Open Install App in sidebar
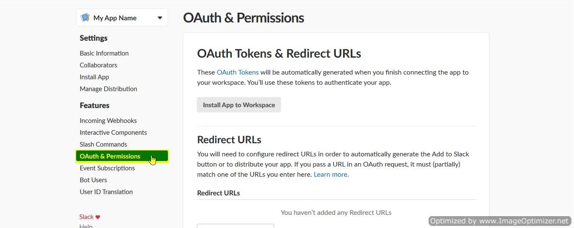 94,77
